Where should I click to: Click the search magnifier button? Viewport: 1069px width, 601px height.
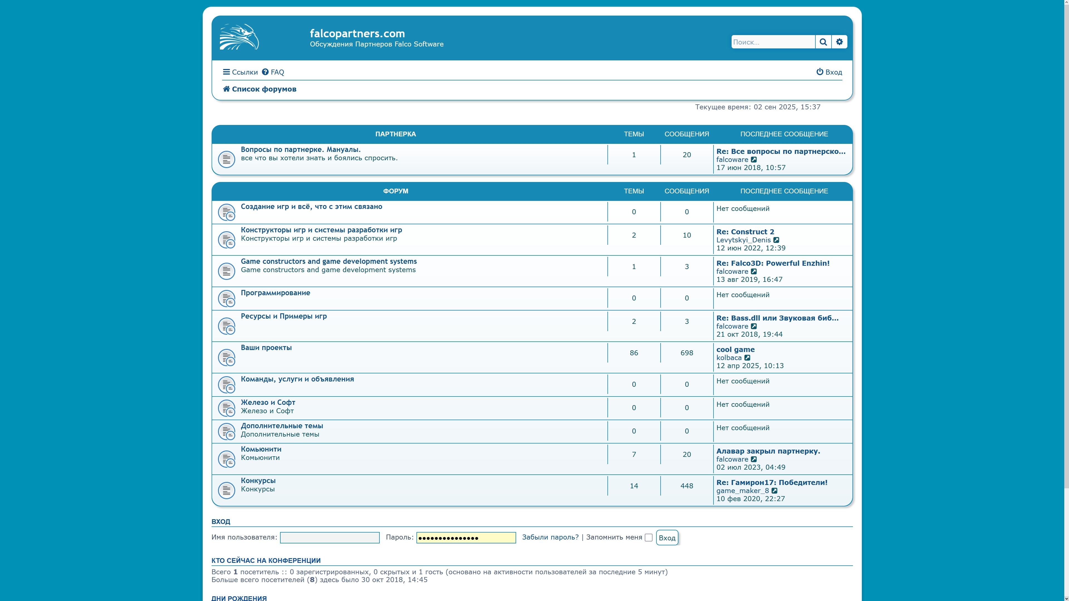point(823,42)
